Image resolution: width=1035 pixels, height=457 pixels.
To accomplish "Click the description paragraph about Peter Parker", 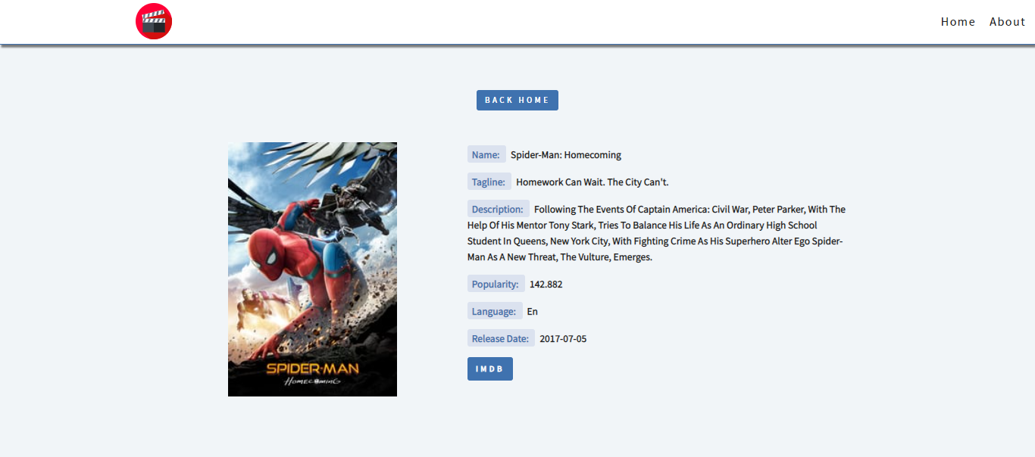I will pos(656,233).
